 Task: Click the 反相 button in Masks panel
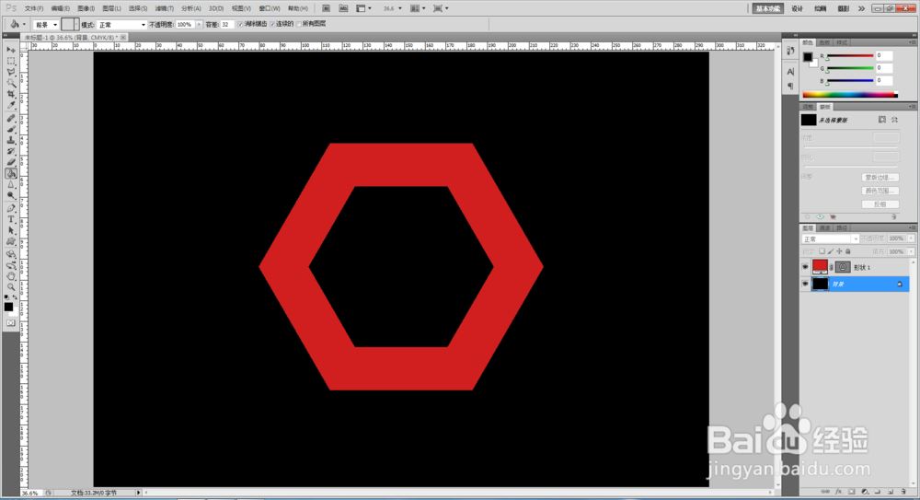pyautogui.click(x=880, y=204)
